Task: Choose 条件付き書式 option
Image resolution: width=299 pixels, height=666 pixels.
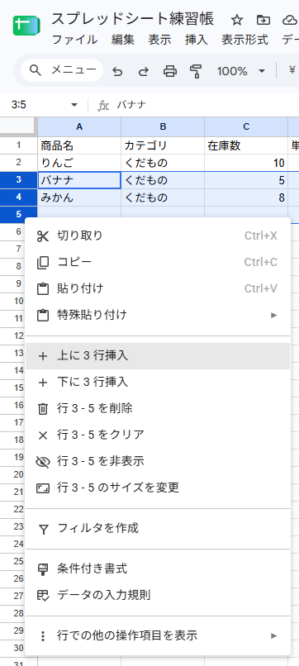Action: pos(158,568)
